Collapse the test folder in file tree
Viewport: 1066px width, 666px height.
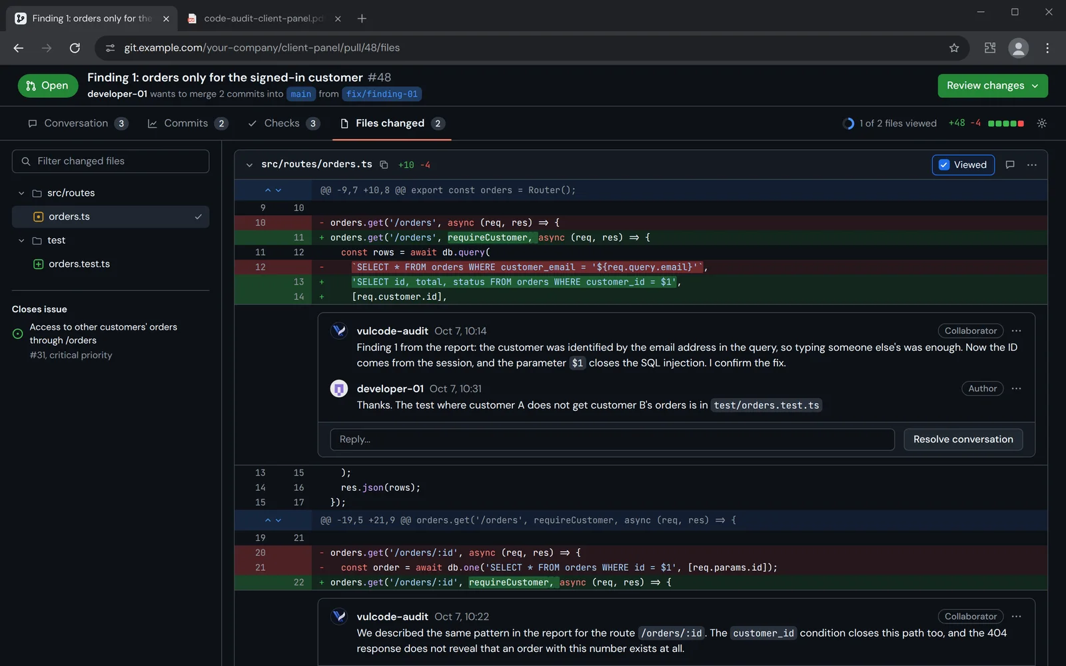coord(21,240)
